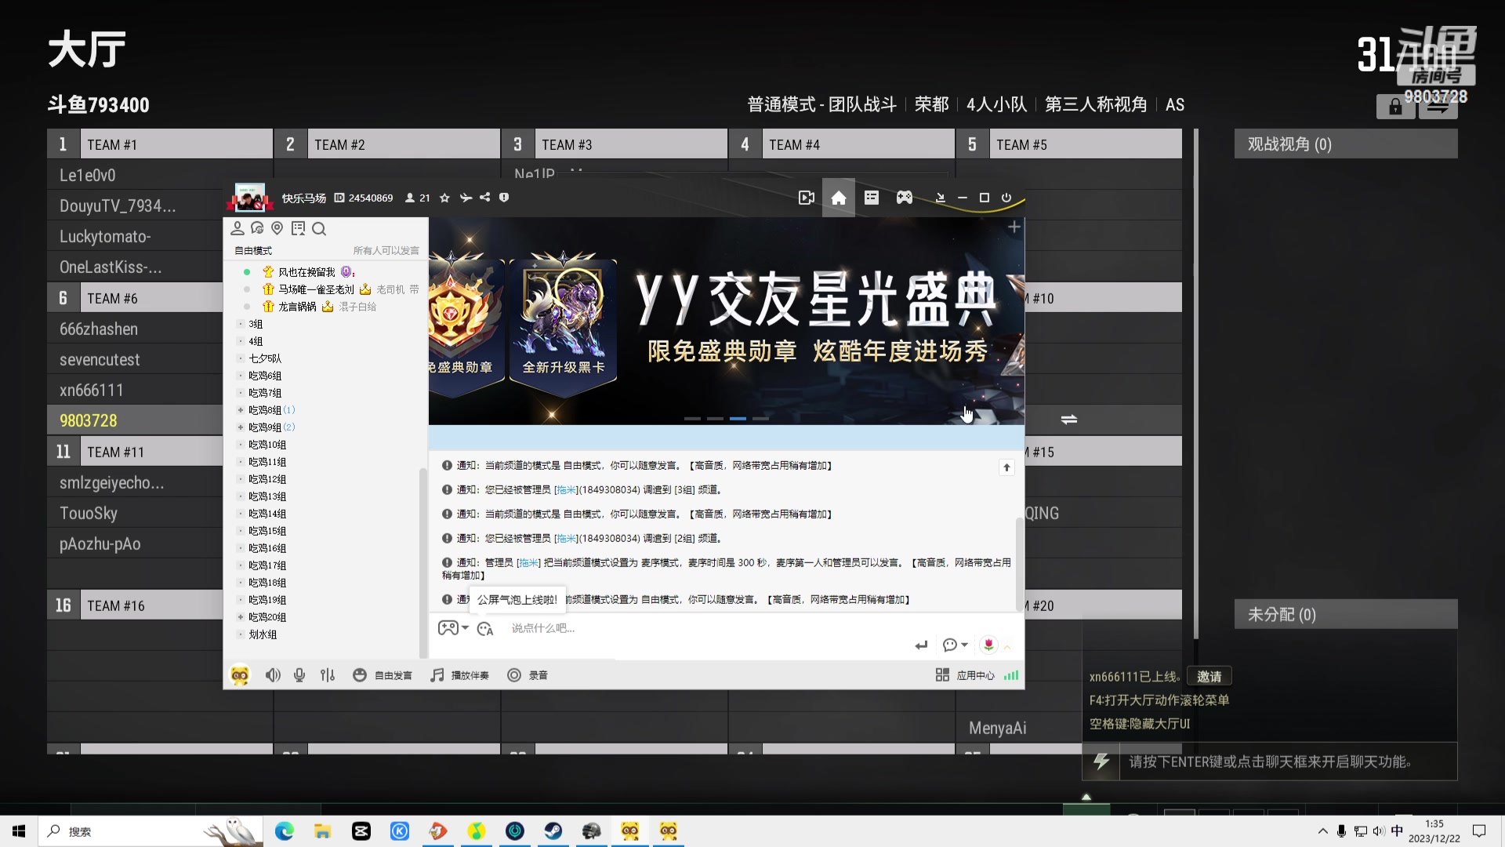Open the chat bubble dropdown near the send area

(x=954, y=645)
